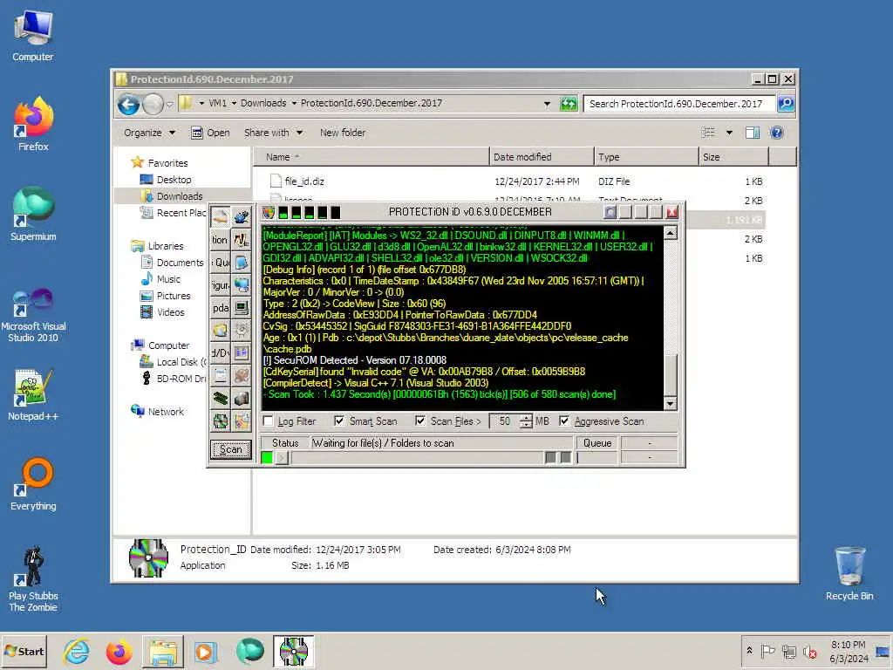This screenshot has width=893, height=670.
Task: Expand the address bar history dropdown arrow
Action: 547,104
